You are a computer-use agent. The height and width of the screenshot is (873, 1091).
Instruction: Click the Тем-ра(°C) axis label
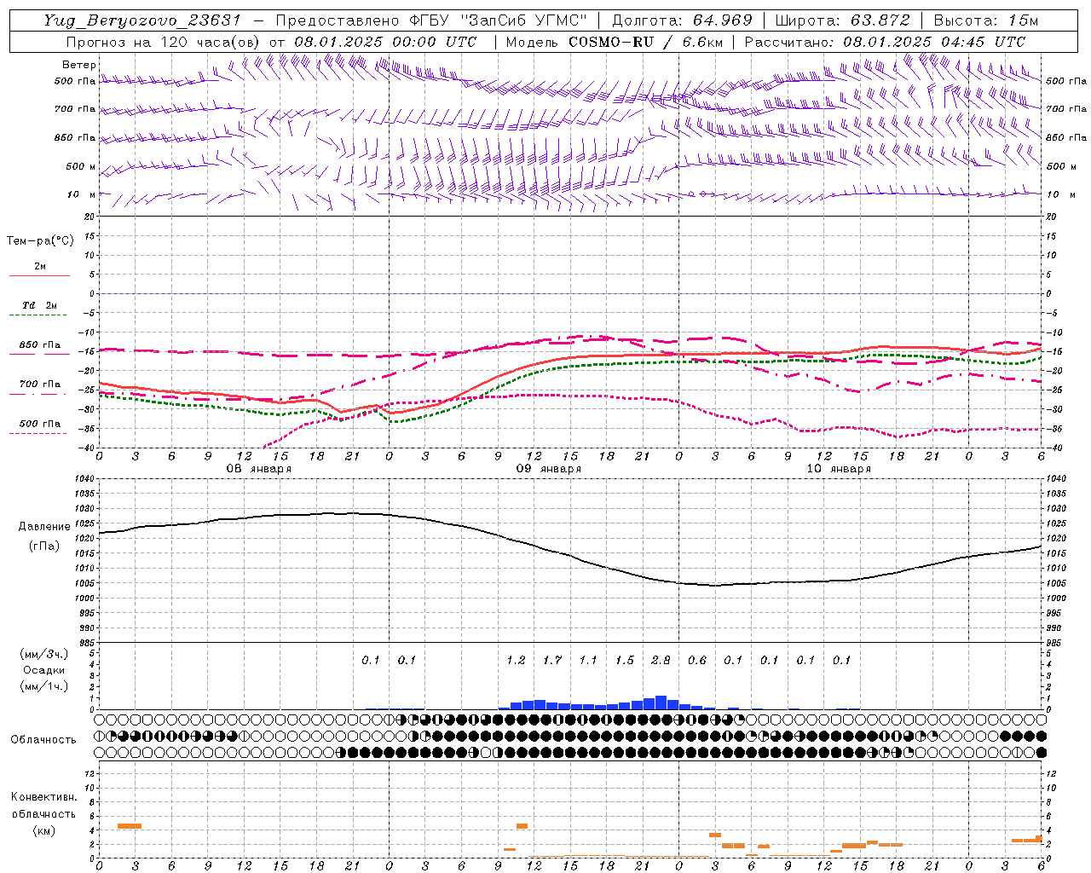click(x=40, y=241)
